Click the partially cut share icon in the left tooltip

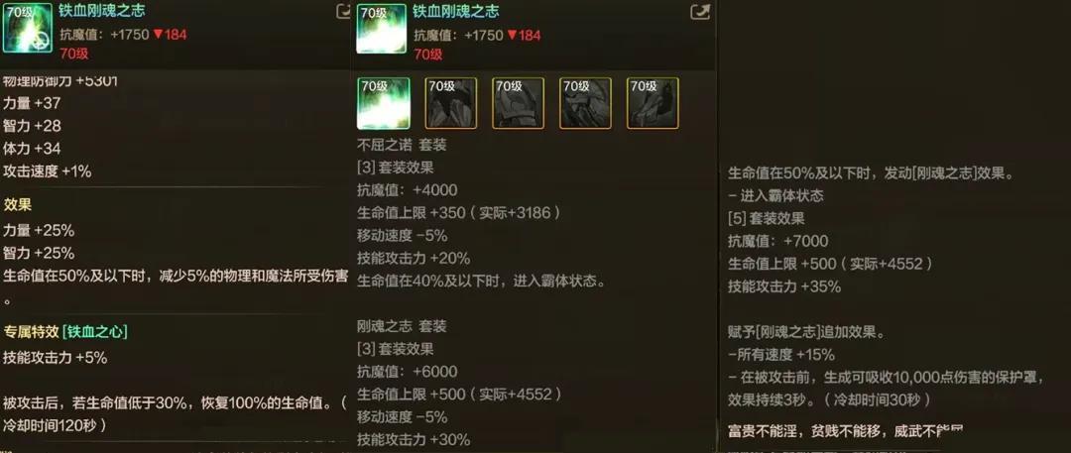tap(343, 12)
